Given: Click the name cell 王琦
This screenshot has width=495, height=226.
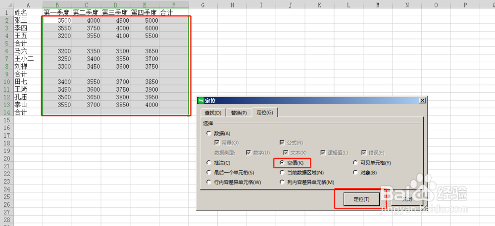Looking at the screenshot, I should [x=28, y=89].
